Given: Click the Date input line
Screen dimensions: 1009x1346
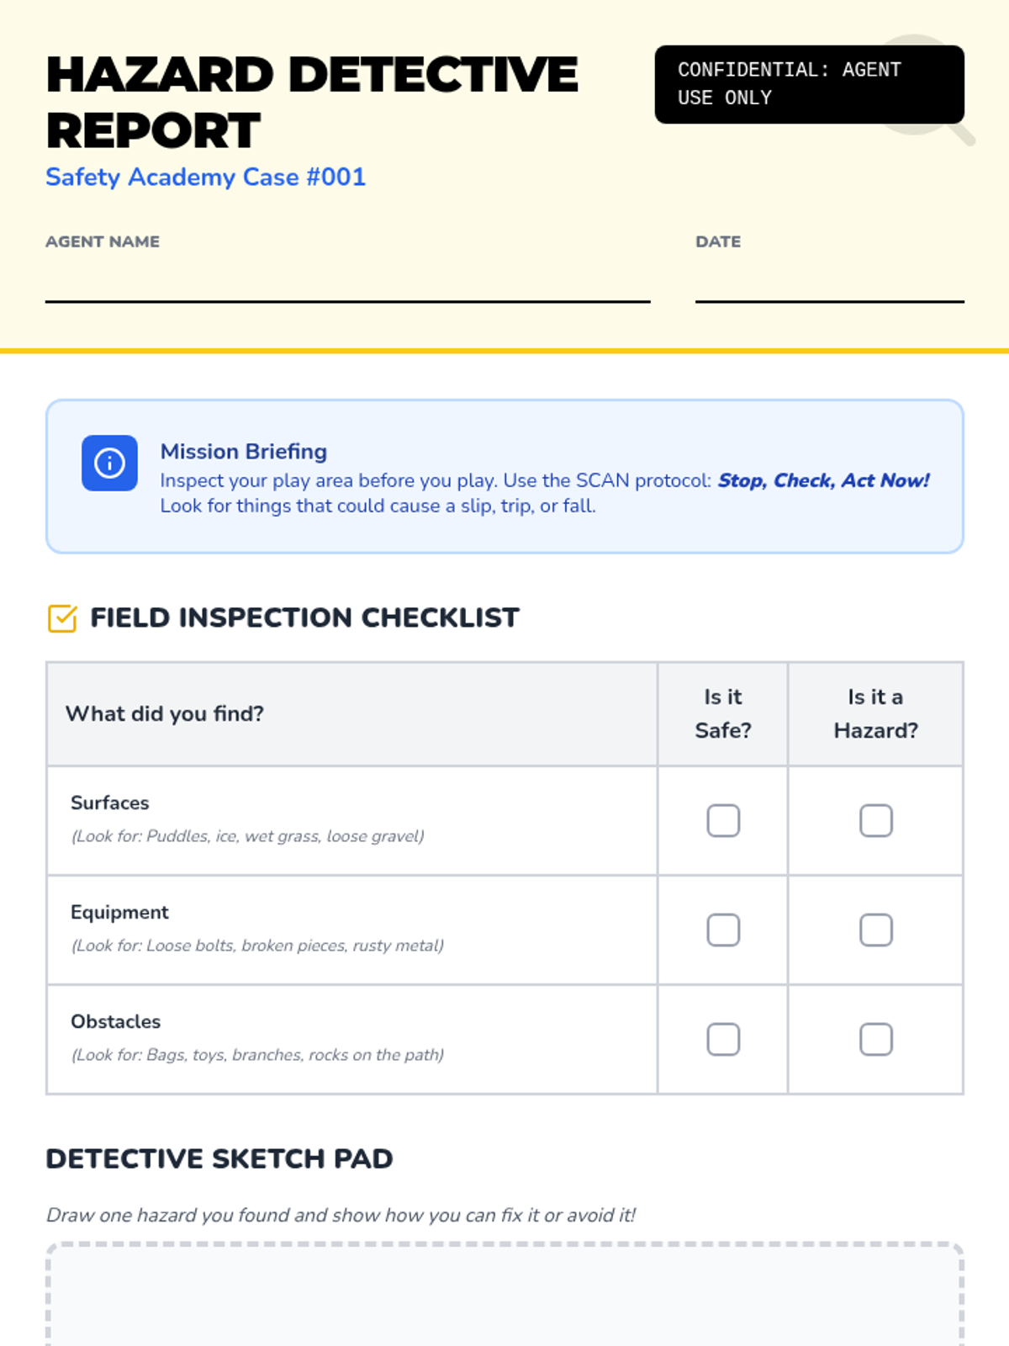Looking at the screenshot, I should click(x=829, y=284).
